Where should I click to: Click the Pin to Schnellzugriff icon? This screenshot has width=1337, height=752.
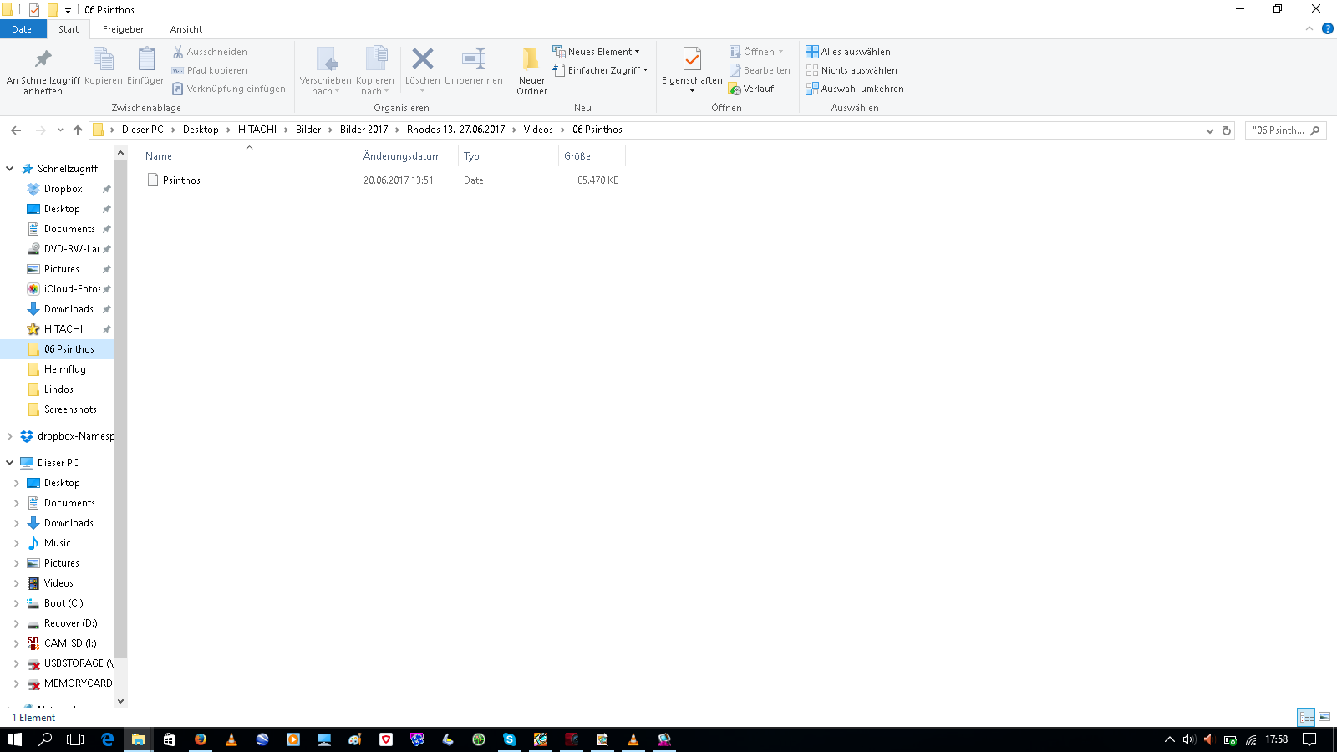(x=43, y=59)
